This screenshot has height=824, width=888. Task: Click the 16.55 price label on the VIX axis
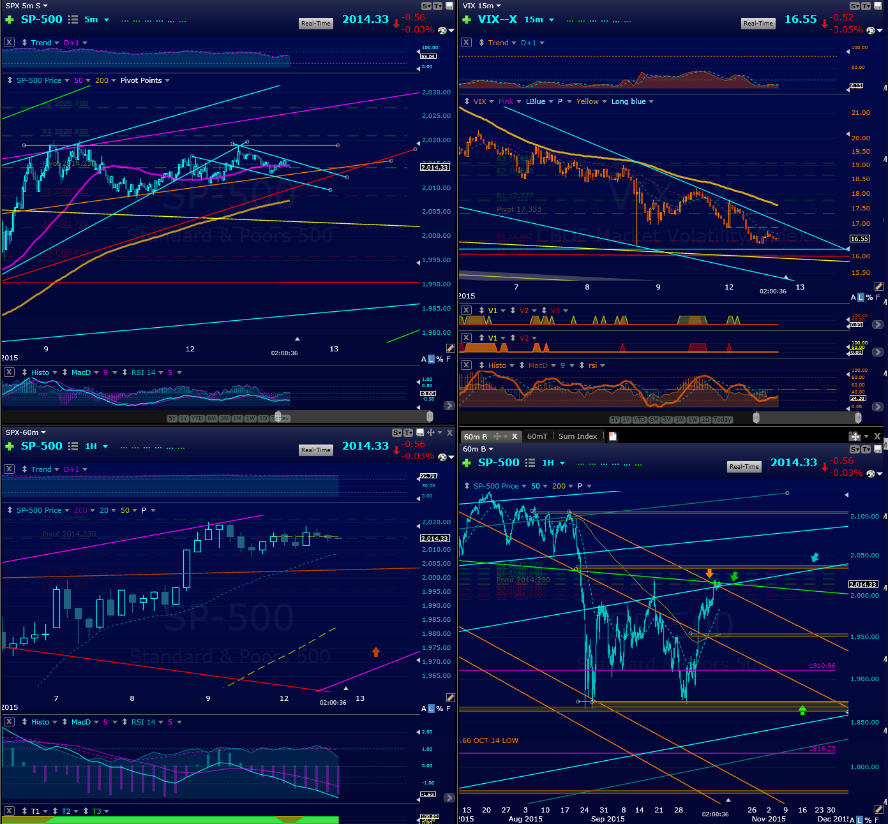click(x=859, y=239)
